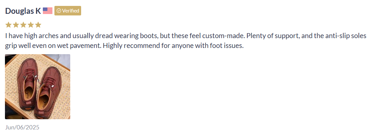Click the word Verified in the gold badge

pos(71,11)
